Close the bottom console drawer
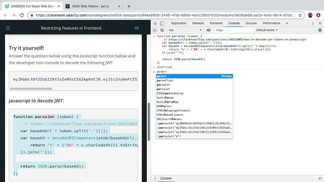This screenshot has height=182, width=324. pos(320,178)
